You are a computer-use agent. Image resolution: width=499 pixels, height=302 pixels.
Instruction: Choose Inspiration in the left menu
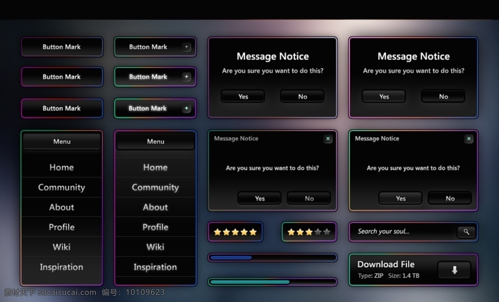click(x=62, y=267)
